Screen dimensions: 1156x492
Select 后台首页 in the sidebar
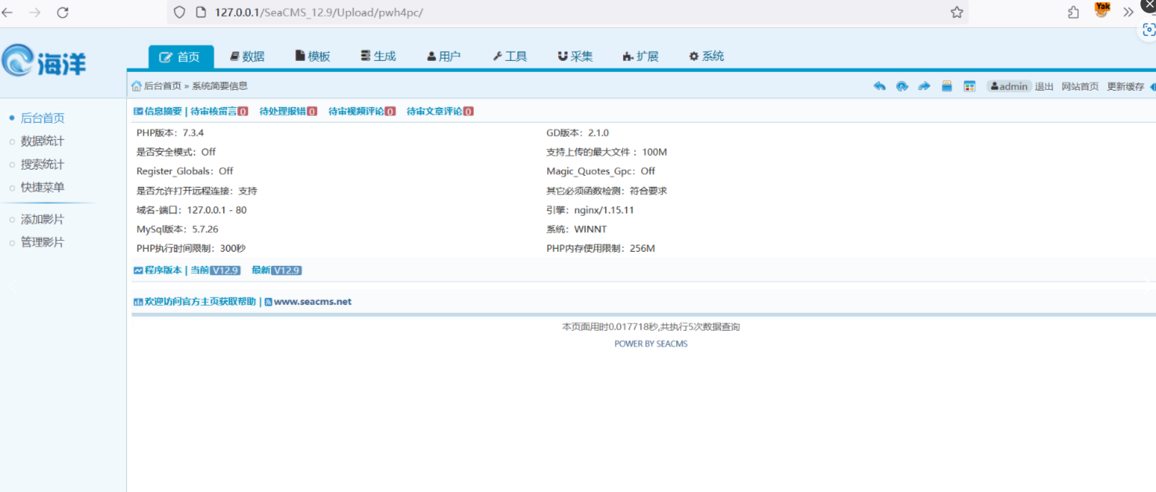tap(42, 118)
